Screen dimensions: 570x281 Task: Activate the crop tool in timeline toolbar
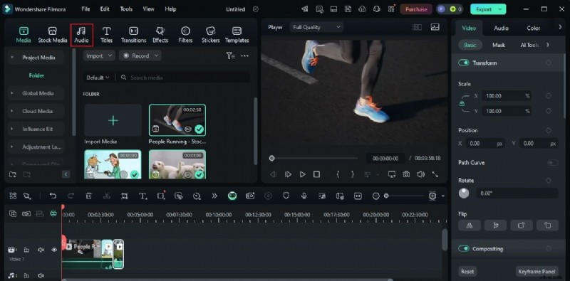click(x=124, y=196)
